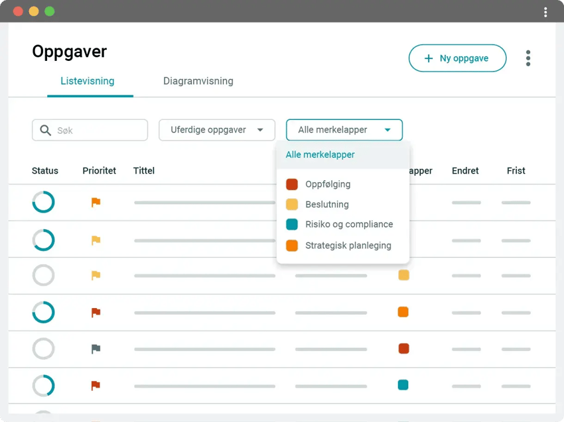564x422 pixels.
Task: Pick the Strategisk planlegging label
Action: [x=348, y=245]
